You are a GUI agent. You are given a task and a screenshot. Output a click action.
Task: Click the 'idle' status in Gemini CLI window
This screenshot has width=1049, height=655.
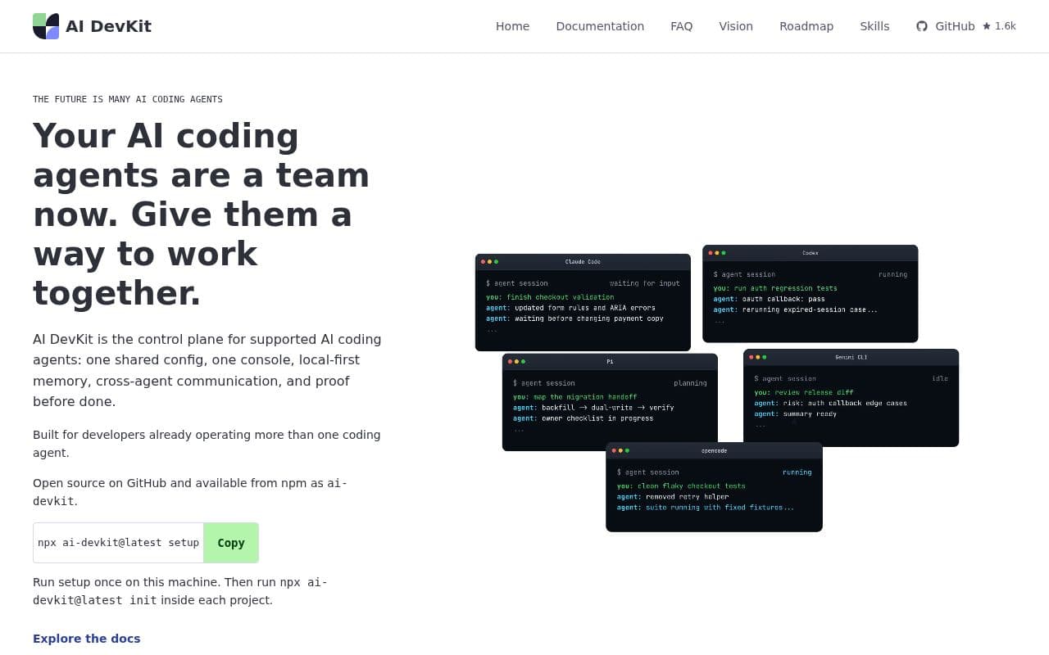coord(940,378)
